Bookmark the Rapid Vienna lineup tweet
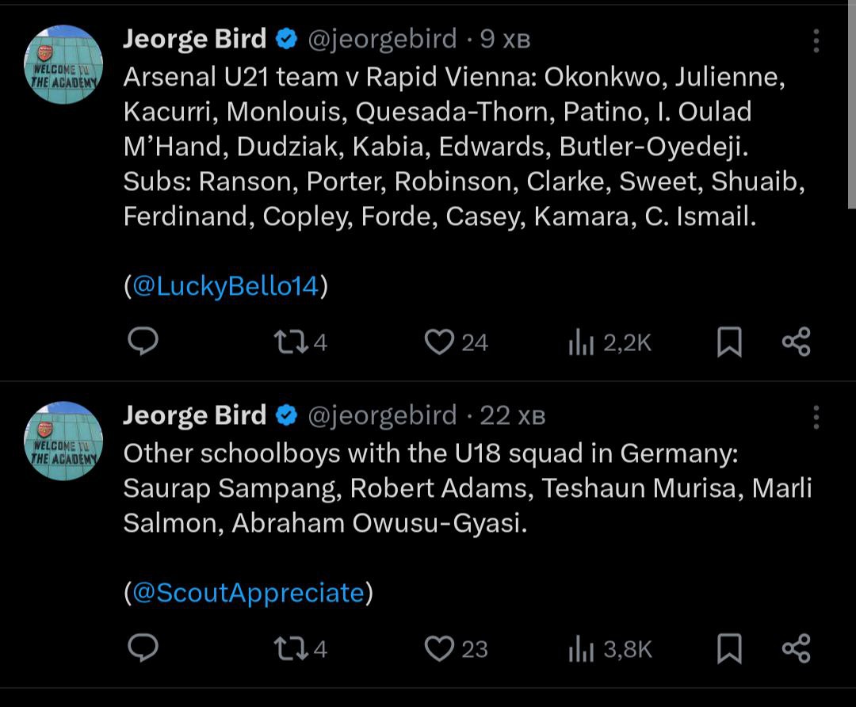Viewport: 856px width, 707px height. pos(729,342)
